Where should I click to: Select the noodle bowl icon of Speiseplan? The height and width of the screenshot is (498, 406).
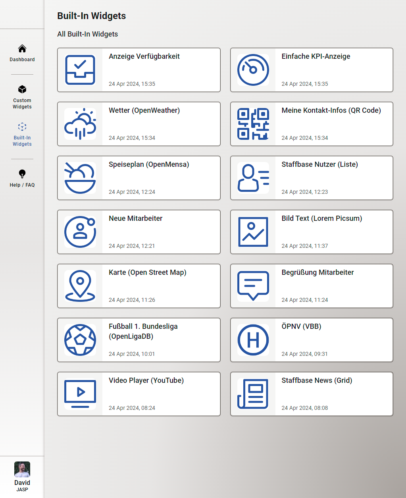click(x=80, y=178)
